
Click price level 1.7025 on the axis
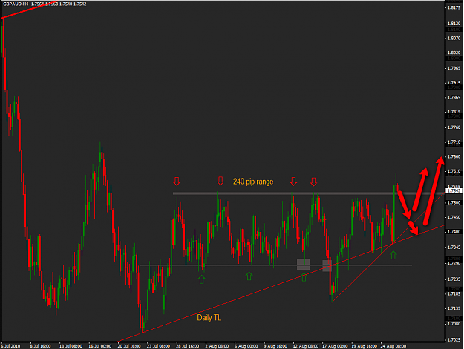tap(454, 340)
